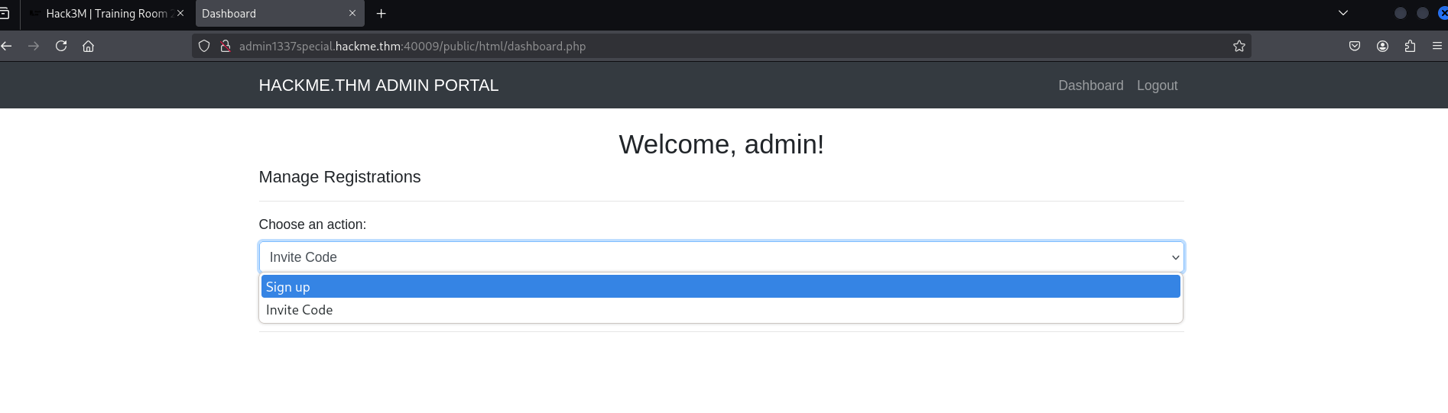1448x413 pixels.
Task: Open the Firefox hamburger menu
Action: [1437, 46]
